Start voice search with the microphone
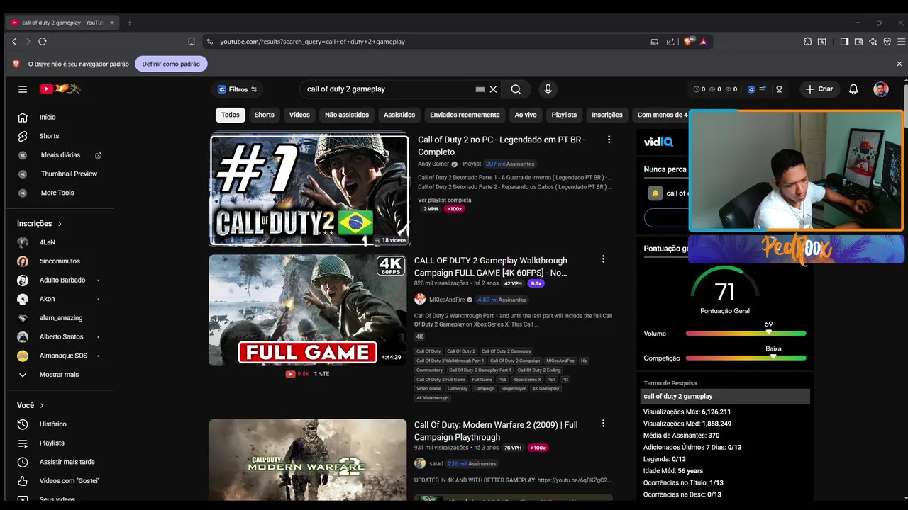This screenshot has width=908, height=510. (548, 89)
